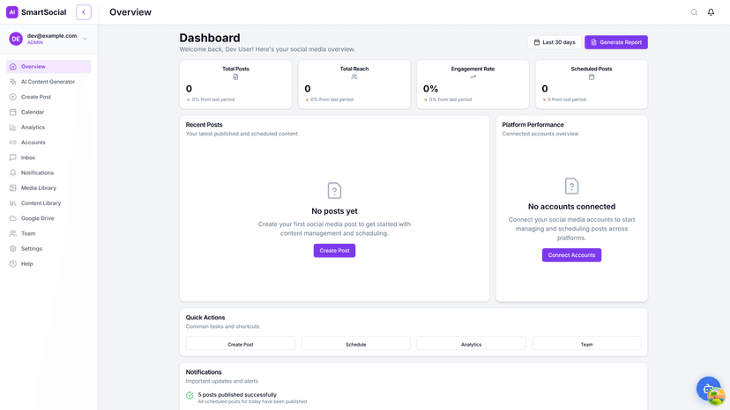Click the Platform Performance card title
730x410 pixels.
coord(533,125)
